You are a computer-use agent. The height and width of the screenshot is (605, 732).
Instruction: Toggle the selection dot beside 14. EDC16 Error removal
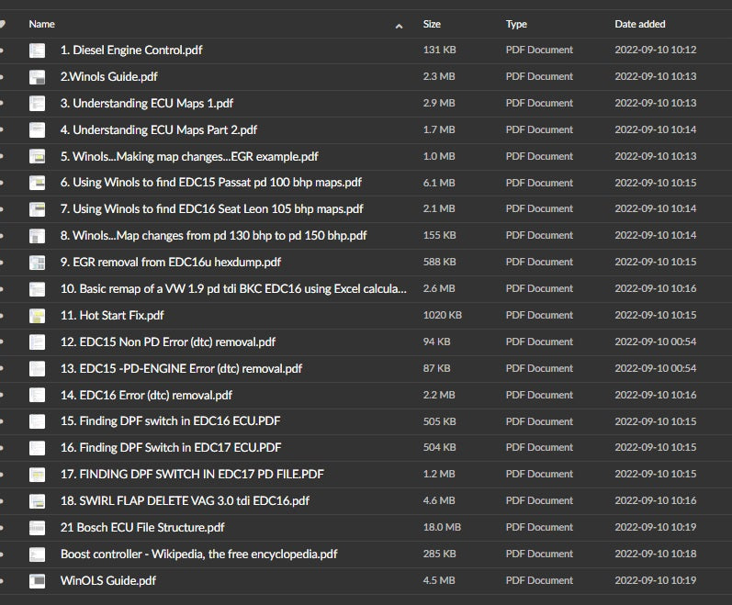(3, 396)
